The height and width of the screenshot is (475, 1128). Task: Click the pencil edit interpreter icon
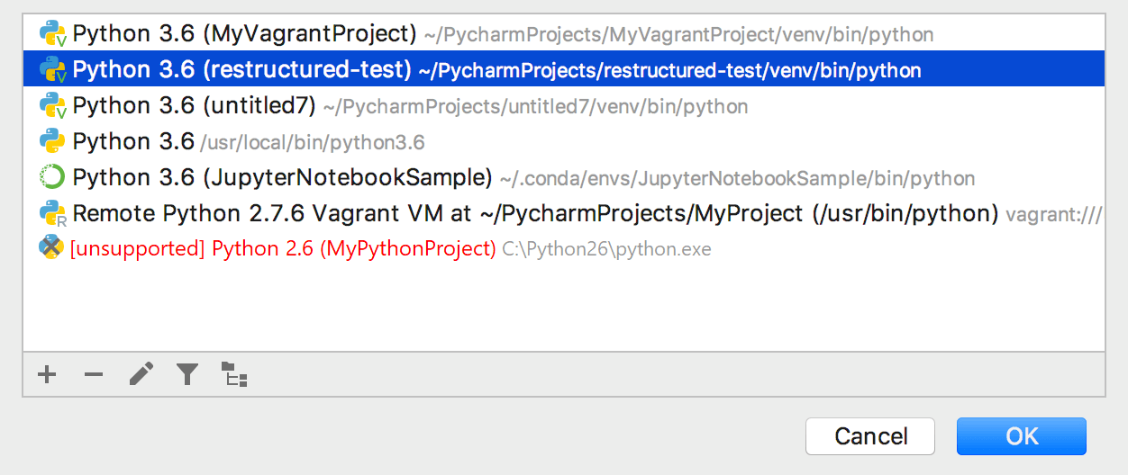pyautogui.click(x=141, y=374)
